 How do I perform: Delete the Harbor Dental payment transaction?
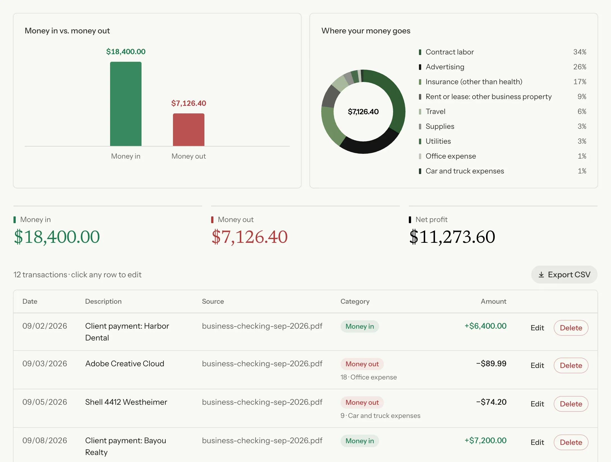pyautogui.click(x=571, y=328)
